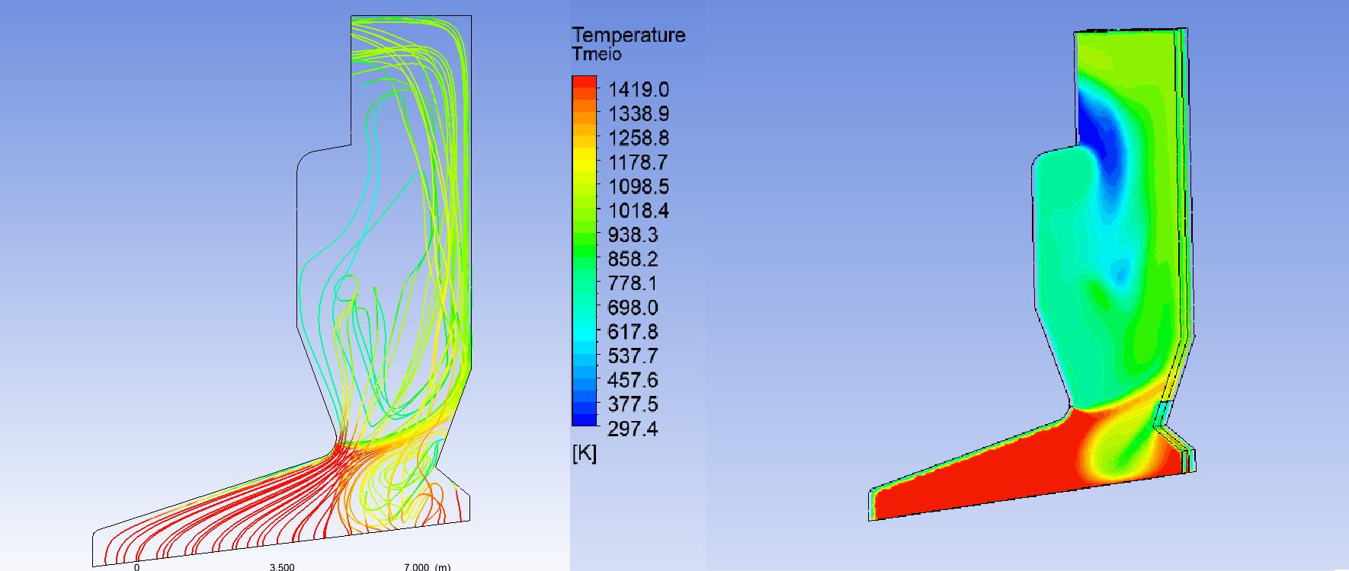1349x571 pixels.
Task: Click the [K] unit label
Action: pos(585,454)
